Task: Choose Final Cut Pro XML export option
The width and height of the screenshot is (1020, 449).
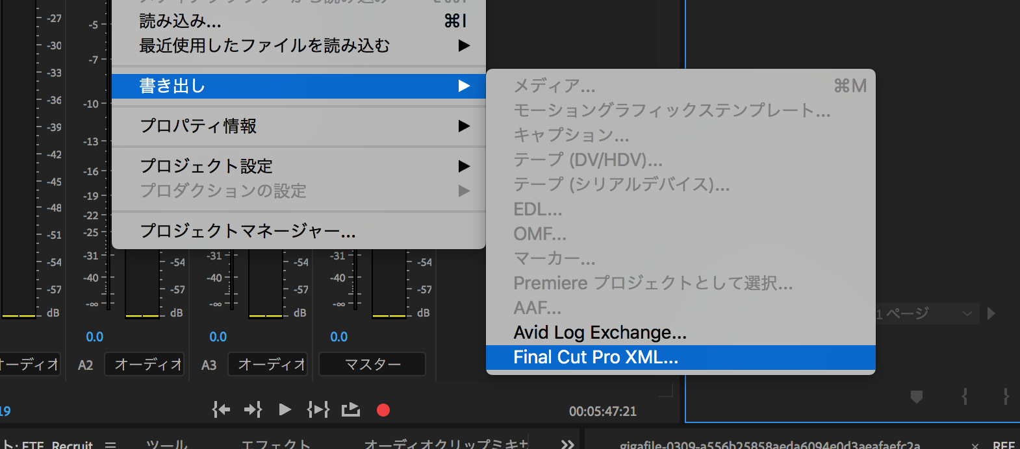Action: [680, 358]
